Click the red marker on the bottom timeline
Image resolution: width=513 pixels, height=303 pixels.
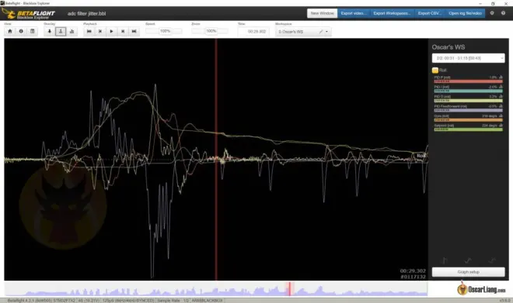[x=290, y=289]
